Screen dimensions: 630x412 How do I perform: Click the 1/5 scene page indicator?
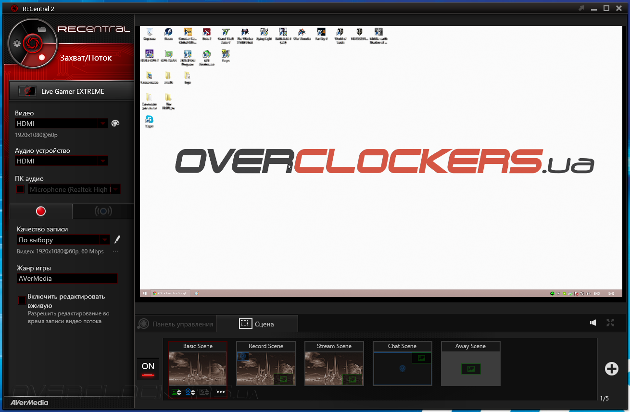605,398
